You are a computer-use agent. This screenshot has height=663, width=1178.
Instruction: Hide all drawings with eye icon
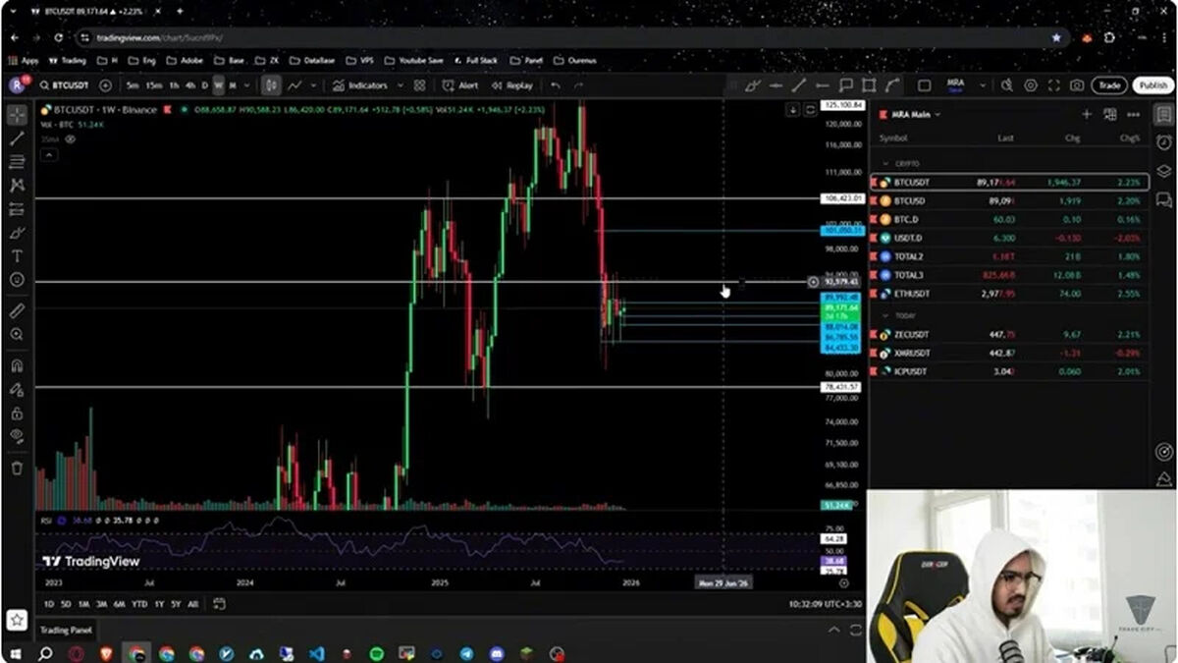click(x=17, y=435)
